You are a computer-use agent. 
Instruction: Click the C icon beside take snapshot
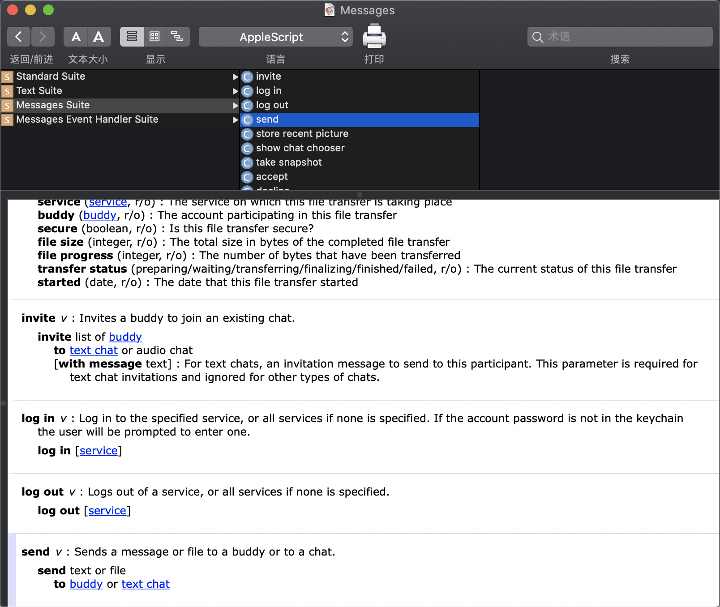click(x=247, y=163)
